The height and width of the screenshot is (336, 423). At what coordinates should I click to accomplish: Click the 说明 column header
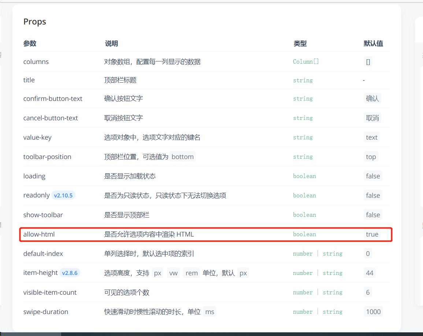[111, 44]
